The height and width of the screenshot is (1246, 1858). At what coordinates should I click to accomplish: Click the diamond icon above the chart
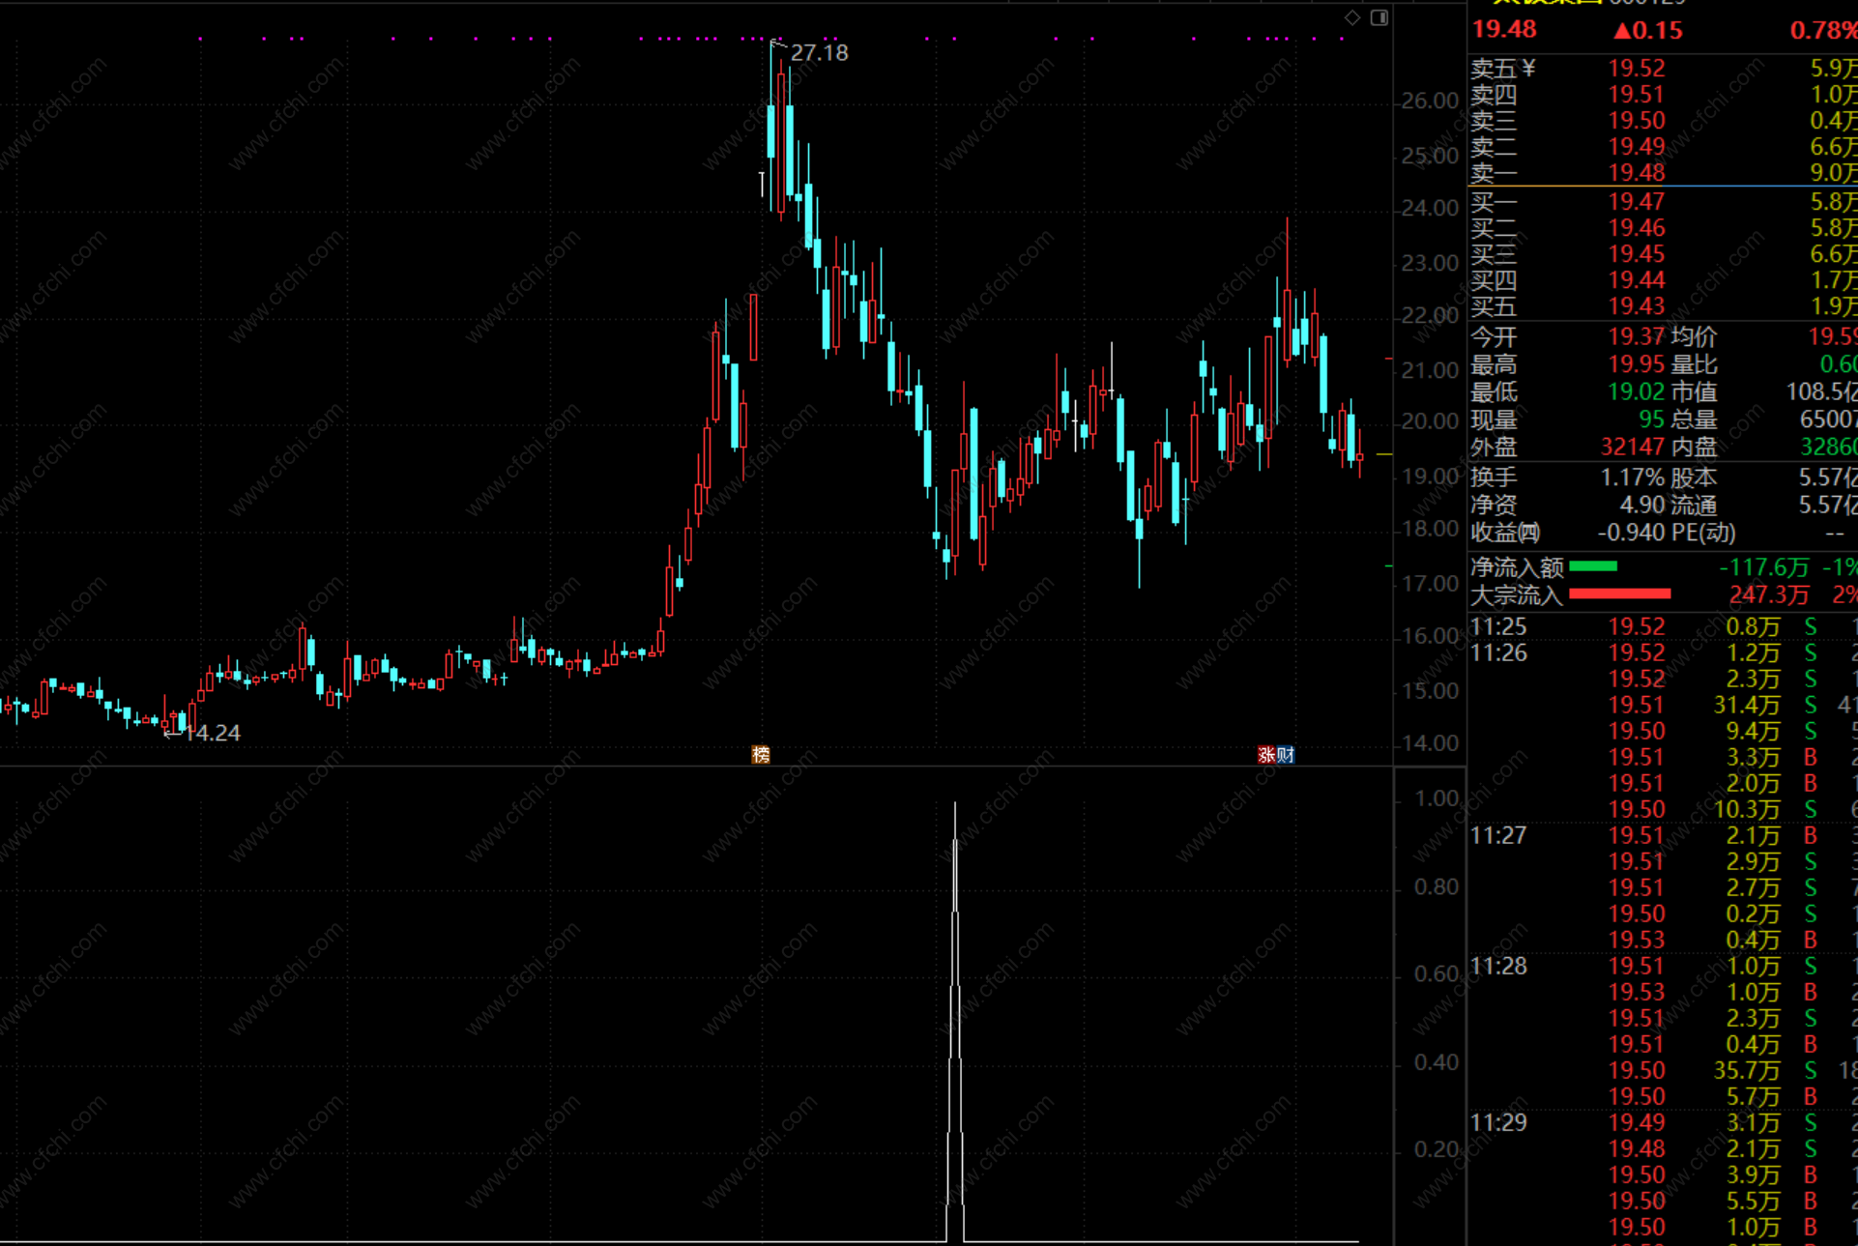[1351, 17]
